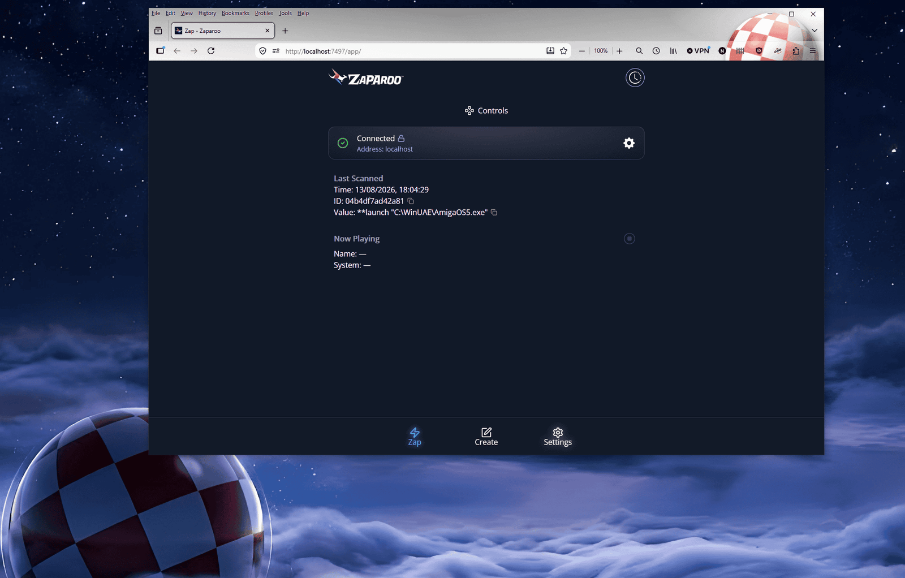Reload the current page
Image resolution: width=905 pixels, height=578 pixels.
[211, 51]
